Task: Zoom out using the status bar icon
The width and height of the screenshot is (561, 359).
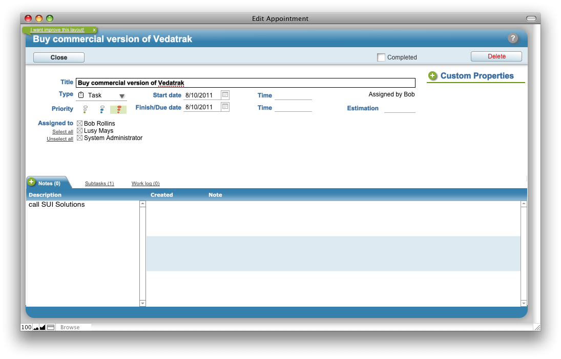Action: (x=36, y=328)
